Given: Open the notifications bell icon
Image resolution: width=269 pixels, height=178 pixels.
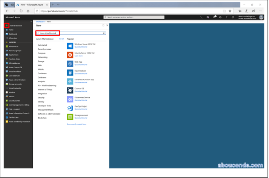Looking at the screenshot, I should [214, 17].
